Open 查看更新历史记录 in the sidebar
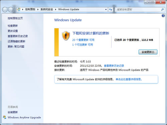Image resolution: width=167 pixels, height=125 pixels. [x=18, y=36]
